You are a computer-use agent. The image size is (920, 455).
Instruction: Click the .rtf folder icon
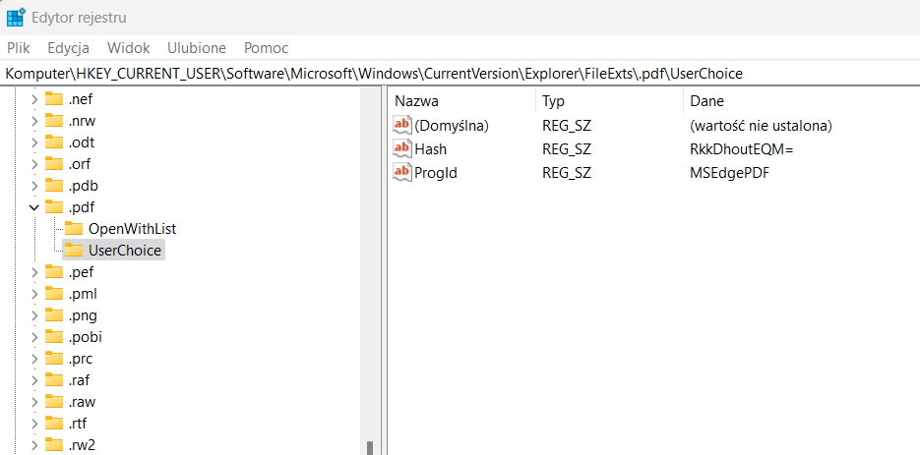coord(54,424)
